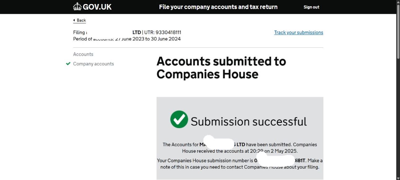Click the green tick beside Company accounts
Image resolution: width=400 pixels, height=180 pixels.
[68, 64]
